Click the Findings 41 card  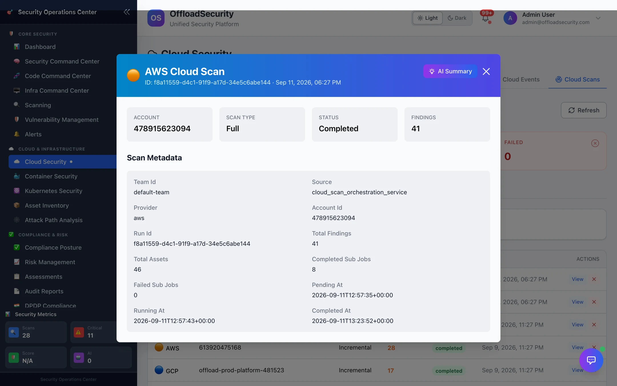click(x=447, y=124)
